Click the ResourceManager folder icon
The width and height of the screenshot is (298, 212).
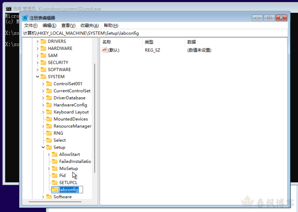click(x=49, y=126)
